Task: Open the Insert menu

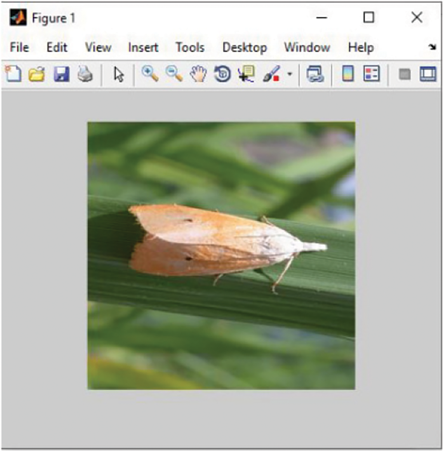Action: [x=143, y=47]
